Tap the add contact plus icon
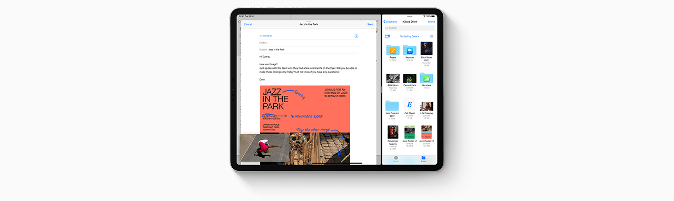The image size is (674, 201). pyautogui.click(x=356, y=36)
